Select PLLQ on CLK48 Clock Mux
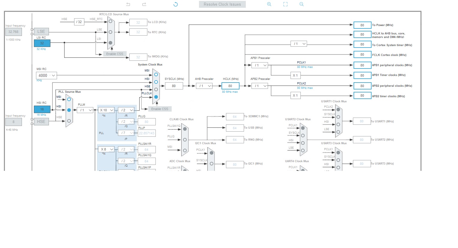 [185, 140]
